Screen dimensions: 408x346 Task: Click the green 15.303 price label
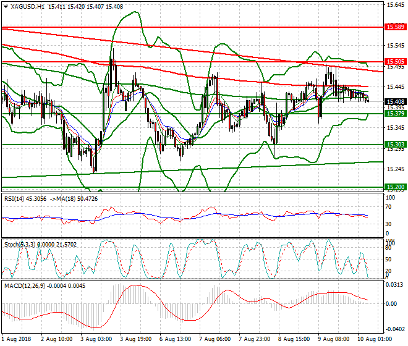pos(396,145)
